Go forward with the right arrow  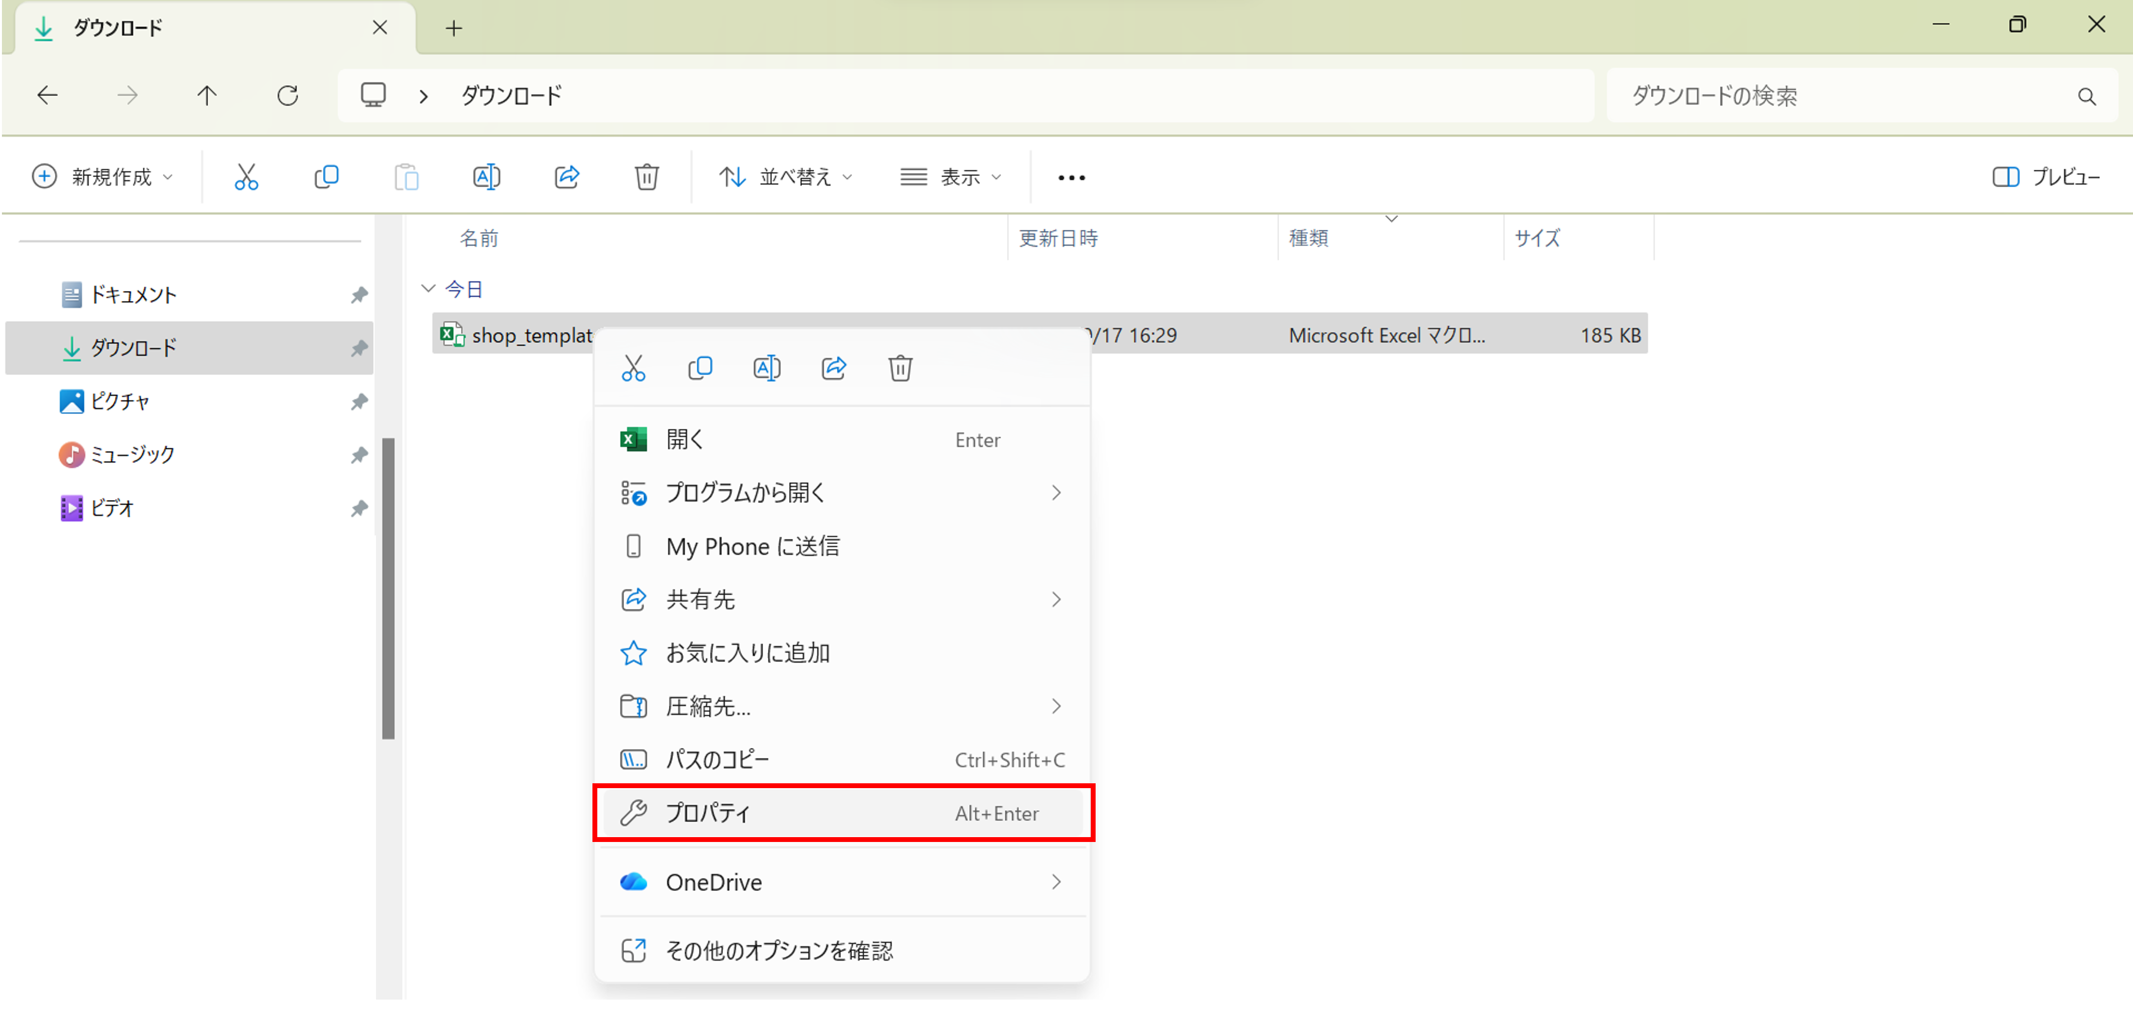(x=127, y=96)
